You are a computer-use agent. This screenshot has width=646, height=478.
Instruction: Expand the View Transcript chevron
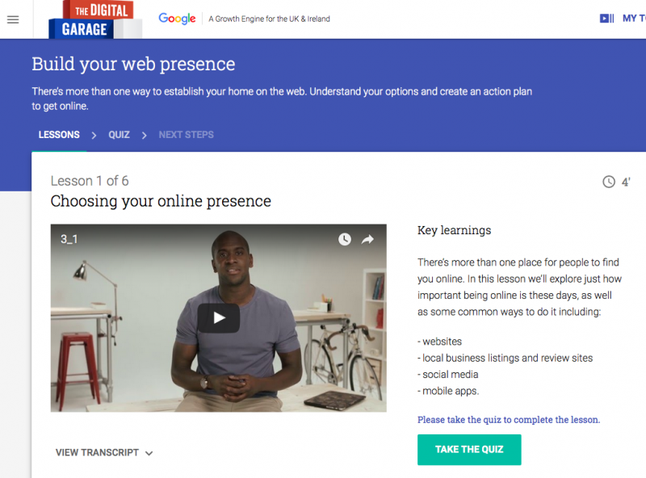click(149, 453)
